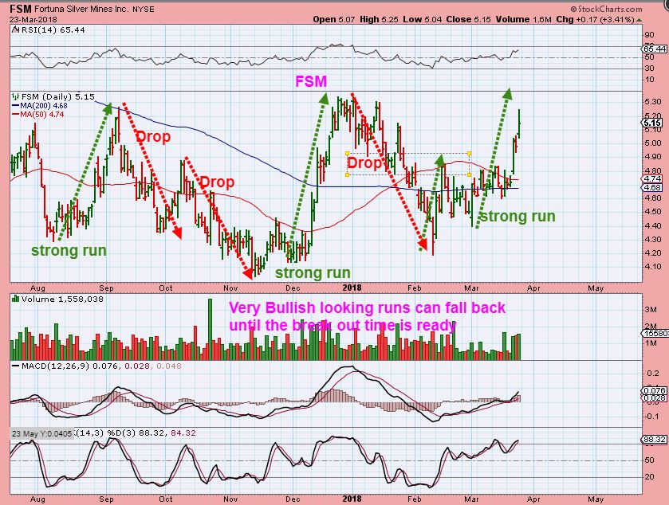Click the 2018 label on price chart date axis

[352, 288]
